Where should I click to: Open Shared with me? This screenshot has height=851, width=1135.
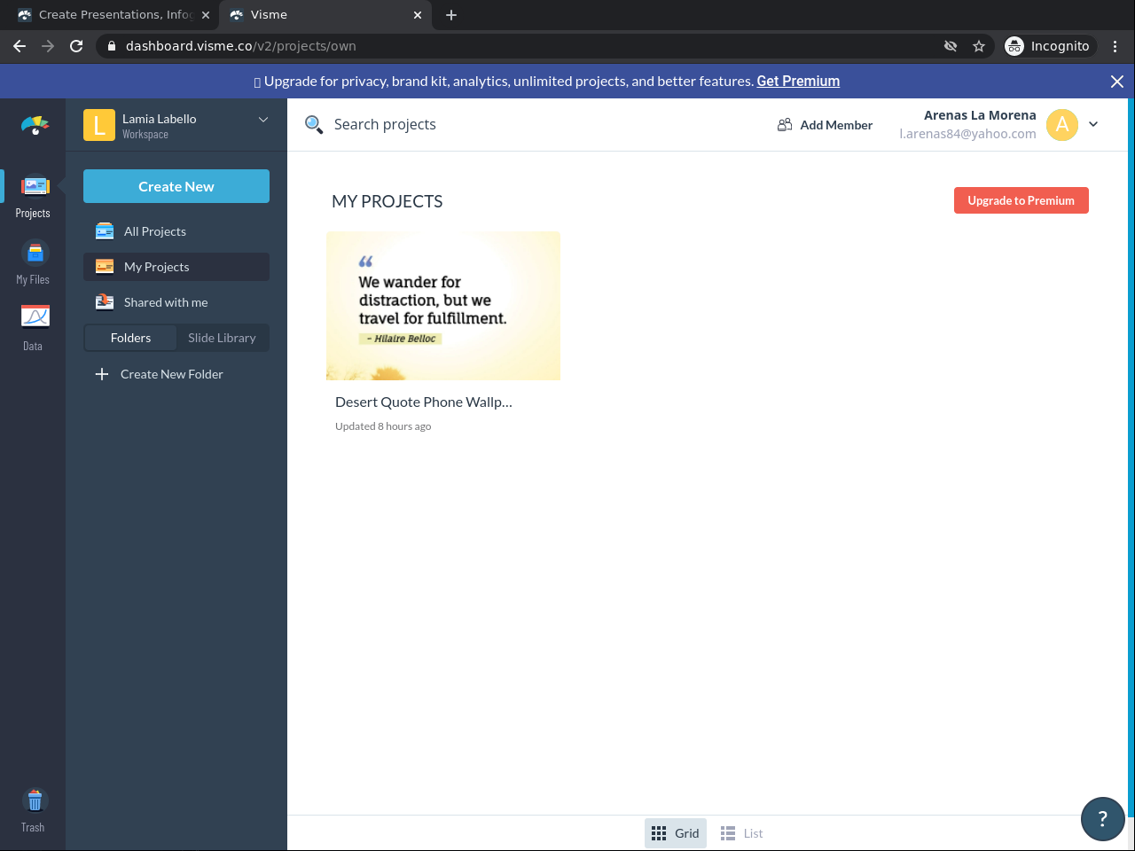(176, 302)
